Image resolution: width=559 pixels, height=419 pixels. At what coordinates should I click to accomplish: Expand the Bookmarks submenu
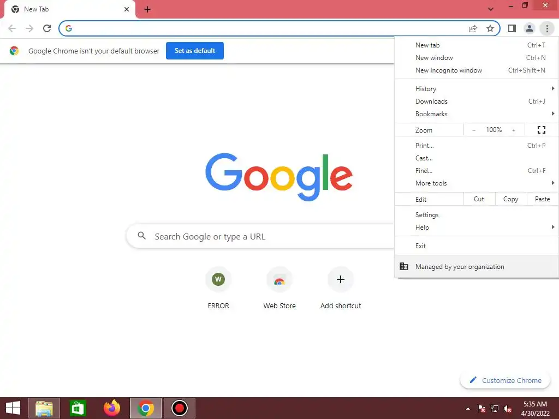pos(477,114)
